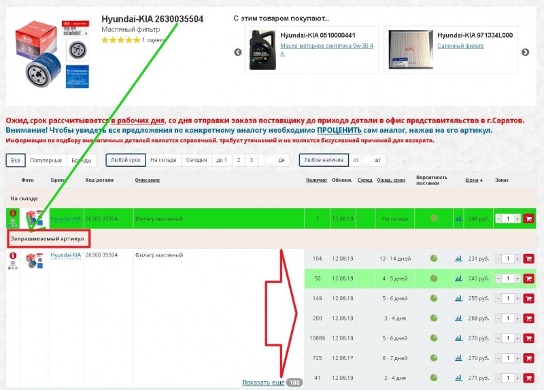
Task: Open cabin filter product image
Action: pyautogui.click(x=411, y=49)
